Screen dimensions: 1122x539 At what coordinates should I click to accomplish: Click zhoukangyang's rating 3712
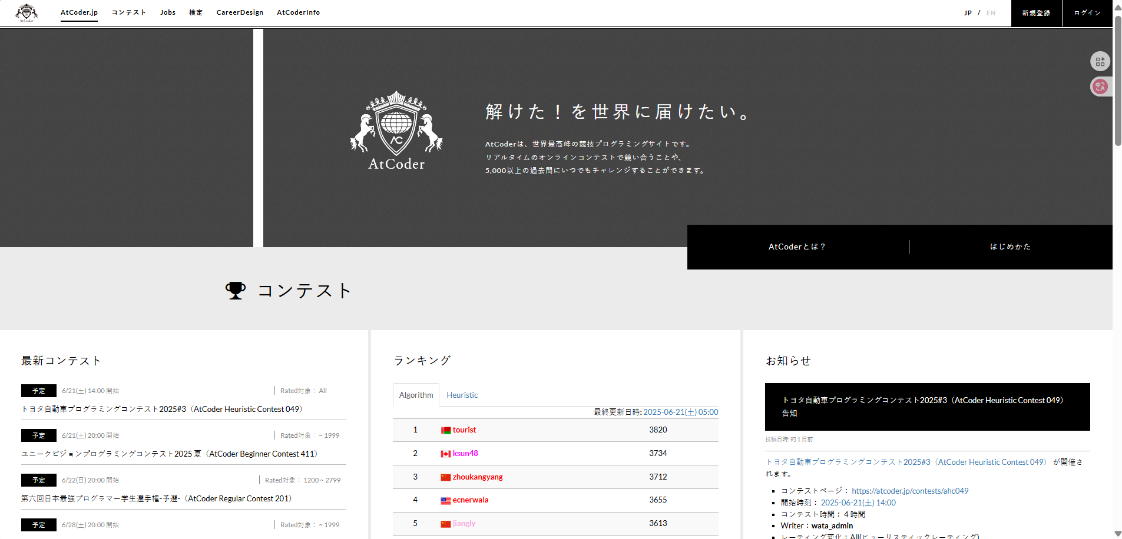tap(658, 477)
